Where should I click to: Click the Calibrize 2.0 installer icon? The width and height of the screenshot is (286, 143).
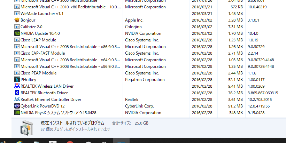pos(17,27)
